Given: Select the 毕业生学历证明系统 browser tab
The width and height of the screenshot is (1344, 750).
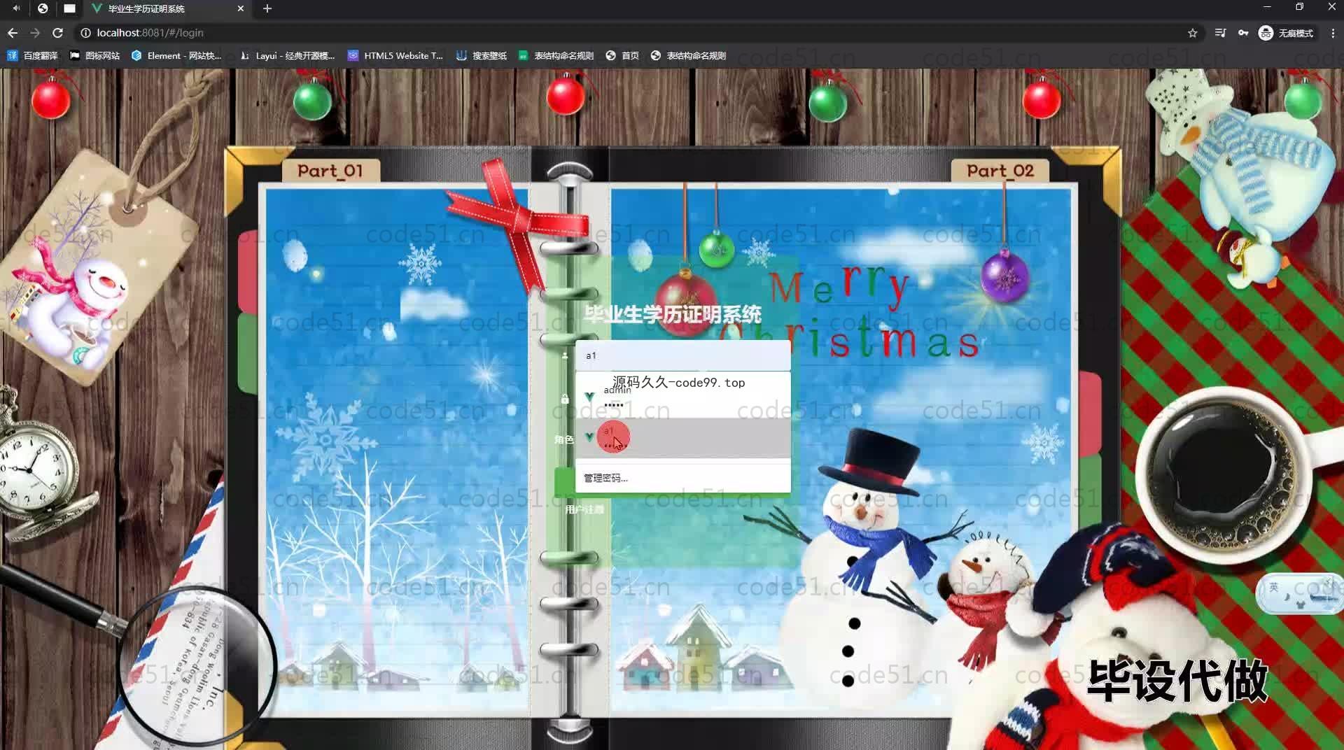Looking at the screenshot, I should tap(168, 8).
